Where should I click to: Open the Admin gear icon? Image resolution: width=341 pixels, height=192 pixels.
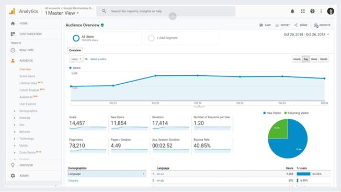pyautogui.click(x=13, y=175)
